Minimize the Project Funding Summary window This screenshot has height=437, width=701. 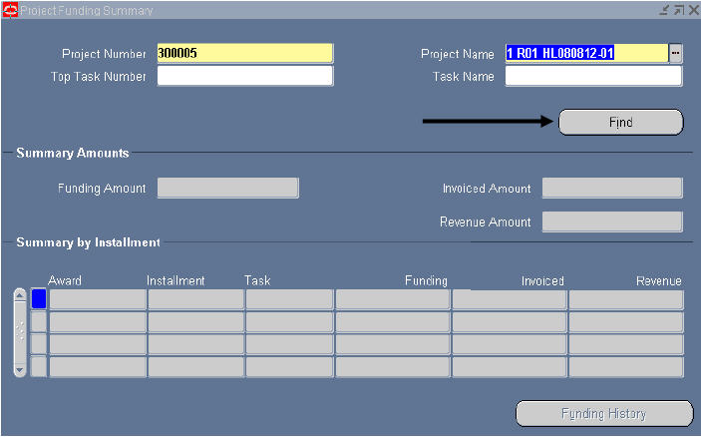pyautogui.click(x=664, y=10)
